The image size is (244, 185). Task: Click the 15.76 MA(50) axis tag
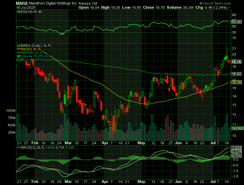coord(236,82)
